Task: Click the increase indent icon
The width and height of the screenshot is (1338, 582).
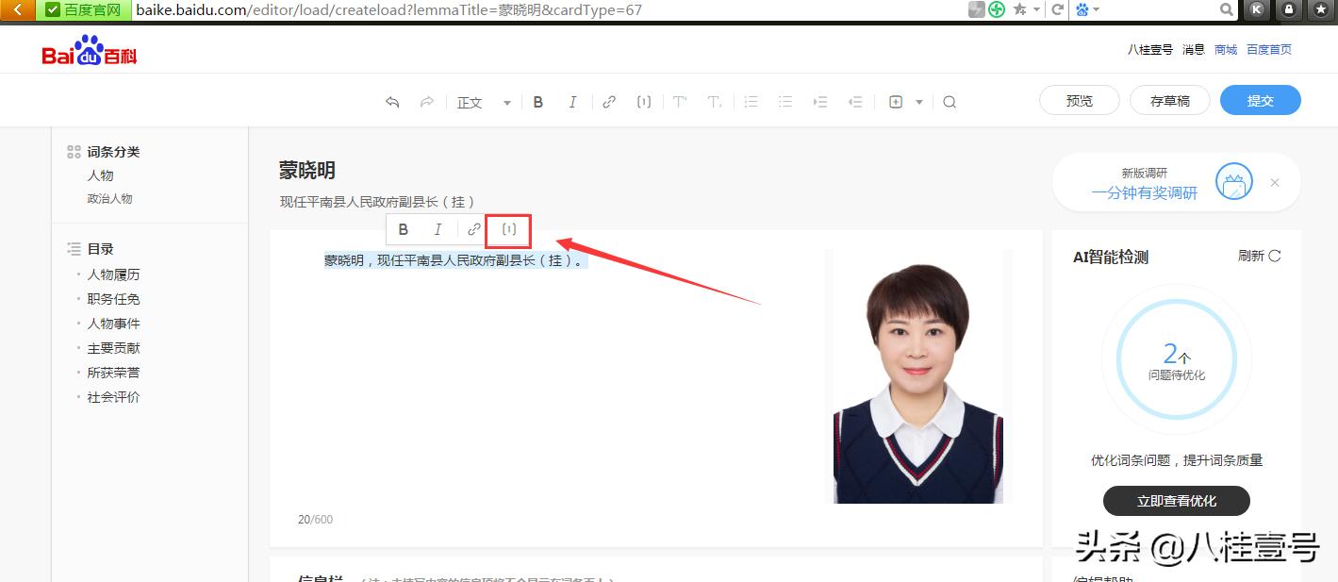Action: point(819,101)
